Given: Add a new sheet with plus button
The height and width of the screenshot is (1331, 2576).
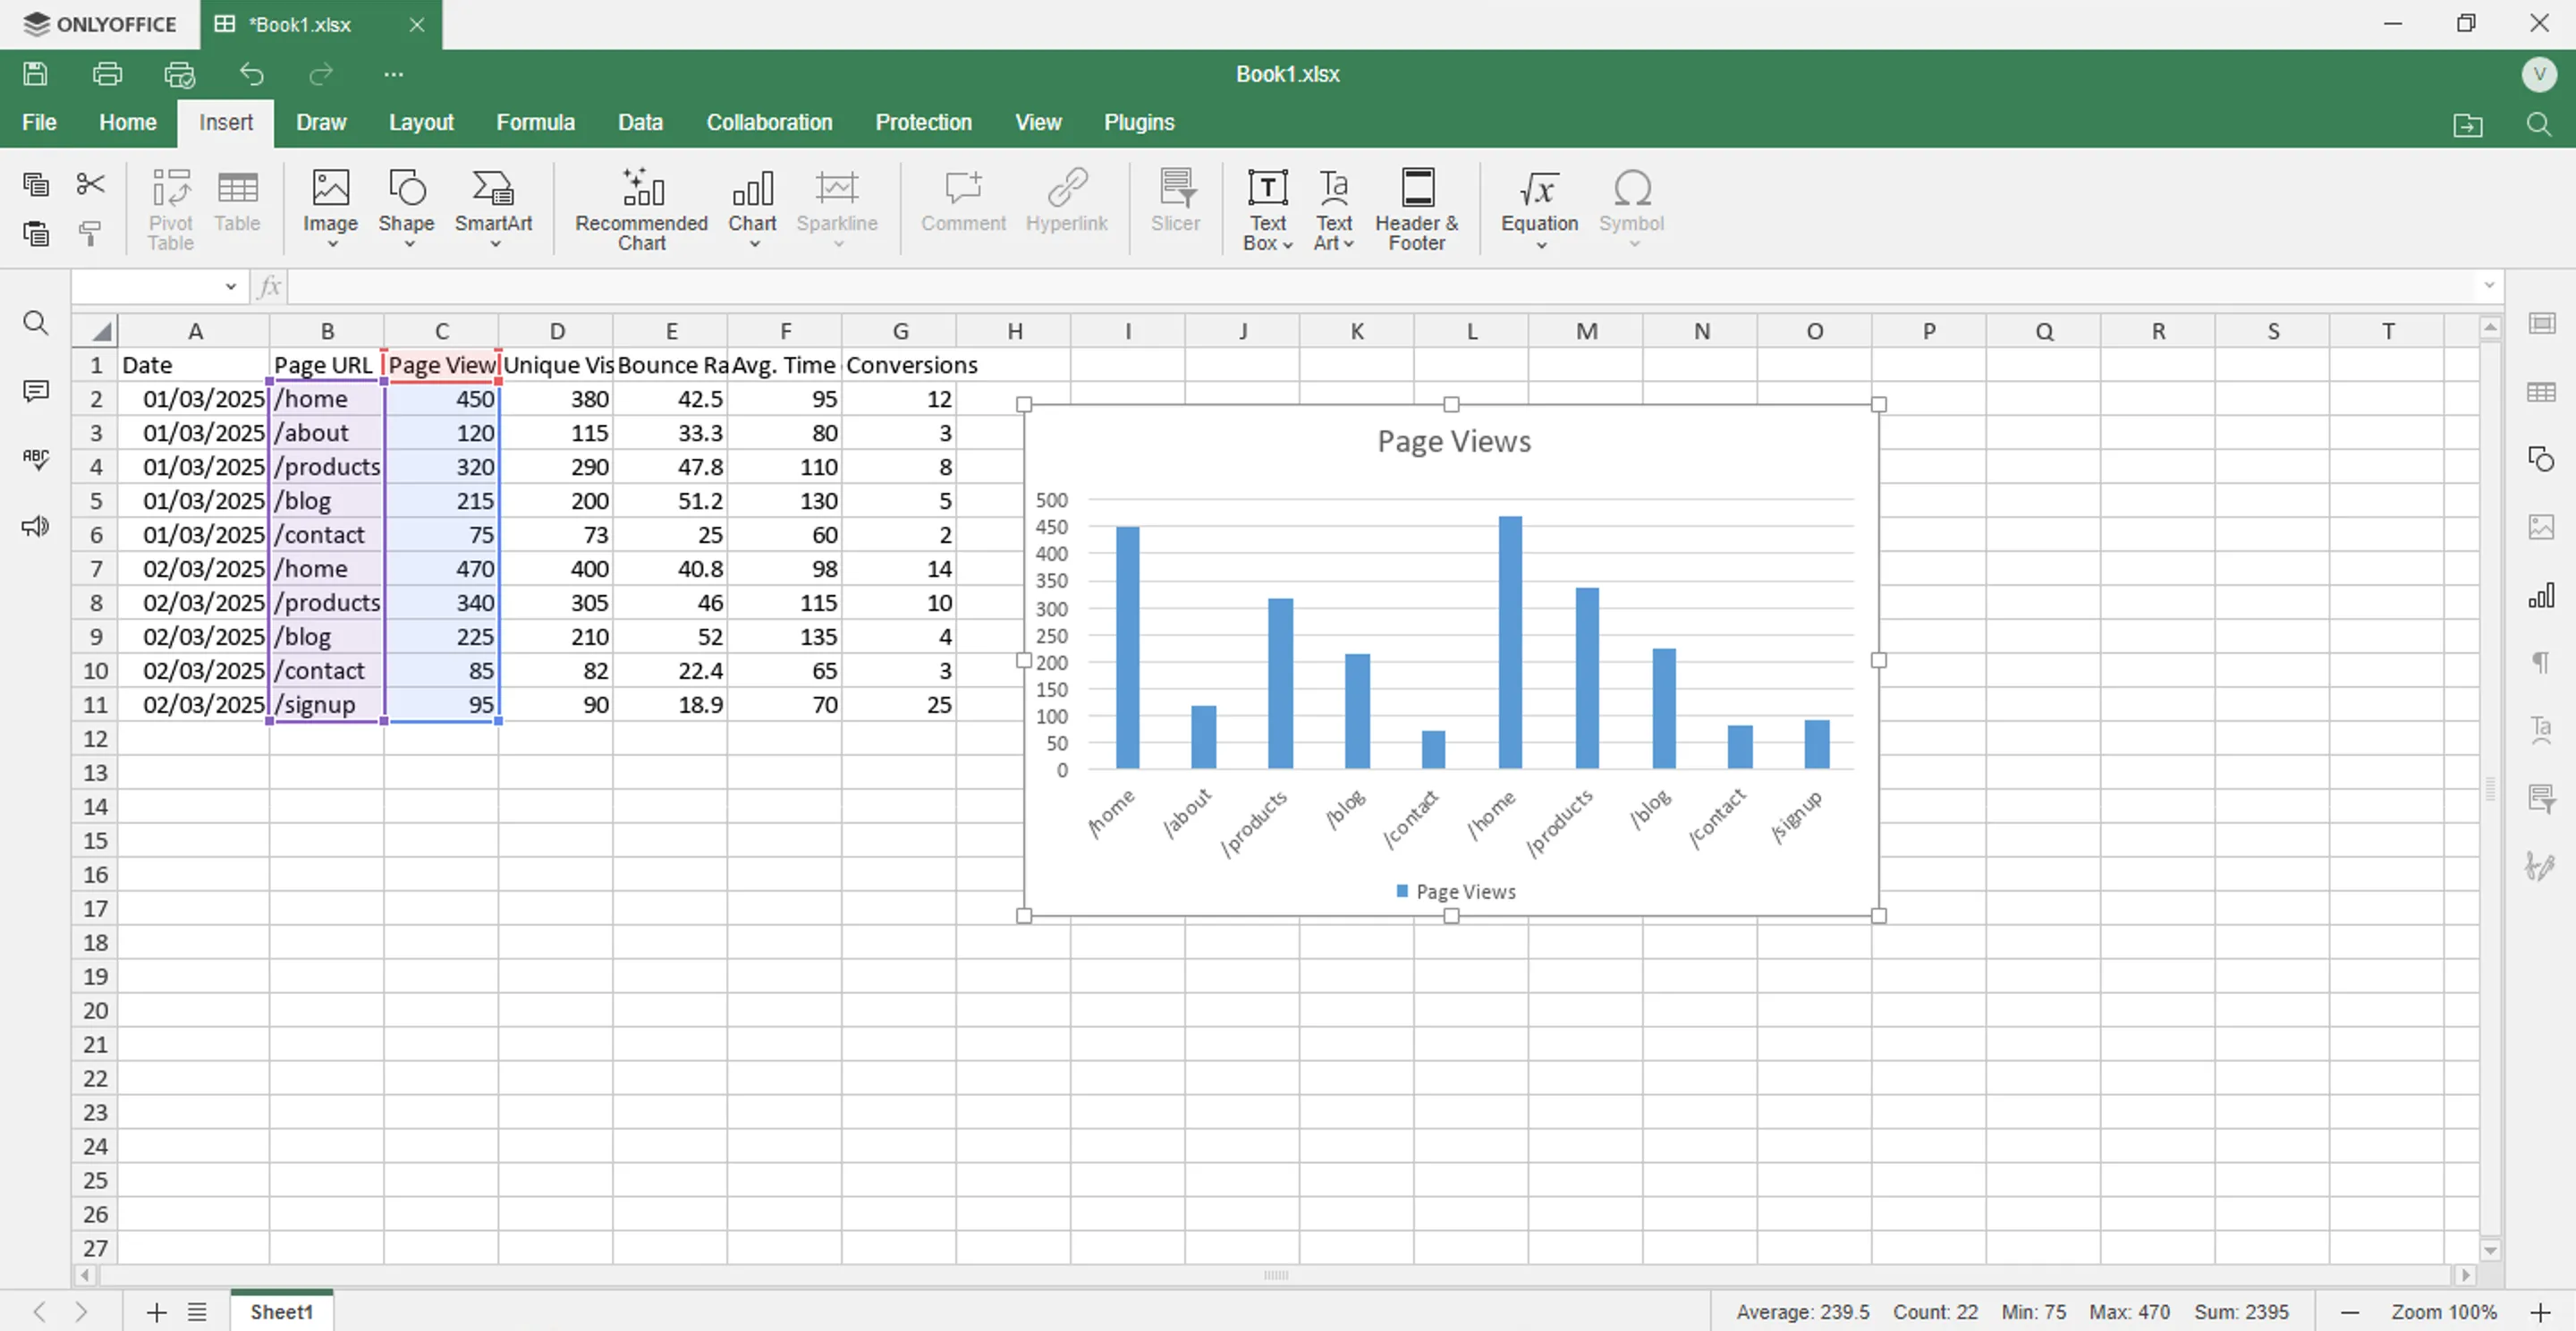Looking at the screenshot, I should [156, 1311].
